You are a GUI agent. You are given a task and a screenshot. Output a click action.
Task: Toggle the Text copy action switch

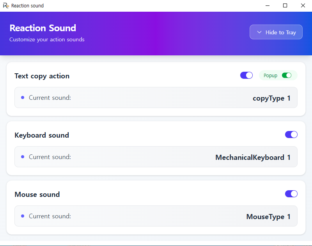click(246, 75)
